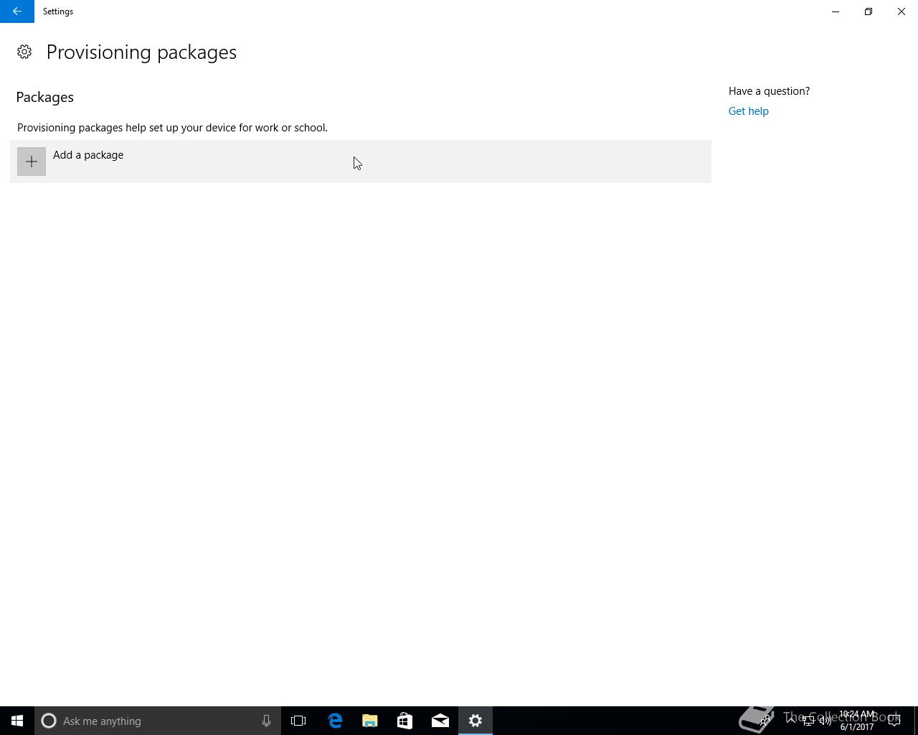Go back using the Settings back arrow
The height and width of the screenshot is (735, 918).
tap(17, 11)
